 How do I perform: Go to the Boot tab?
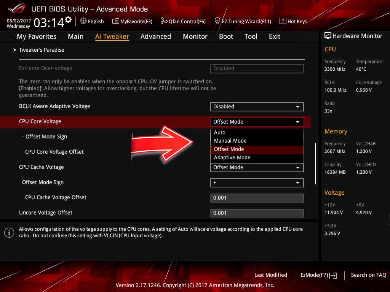(226, 36)
